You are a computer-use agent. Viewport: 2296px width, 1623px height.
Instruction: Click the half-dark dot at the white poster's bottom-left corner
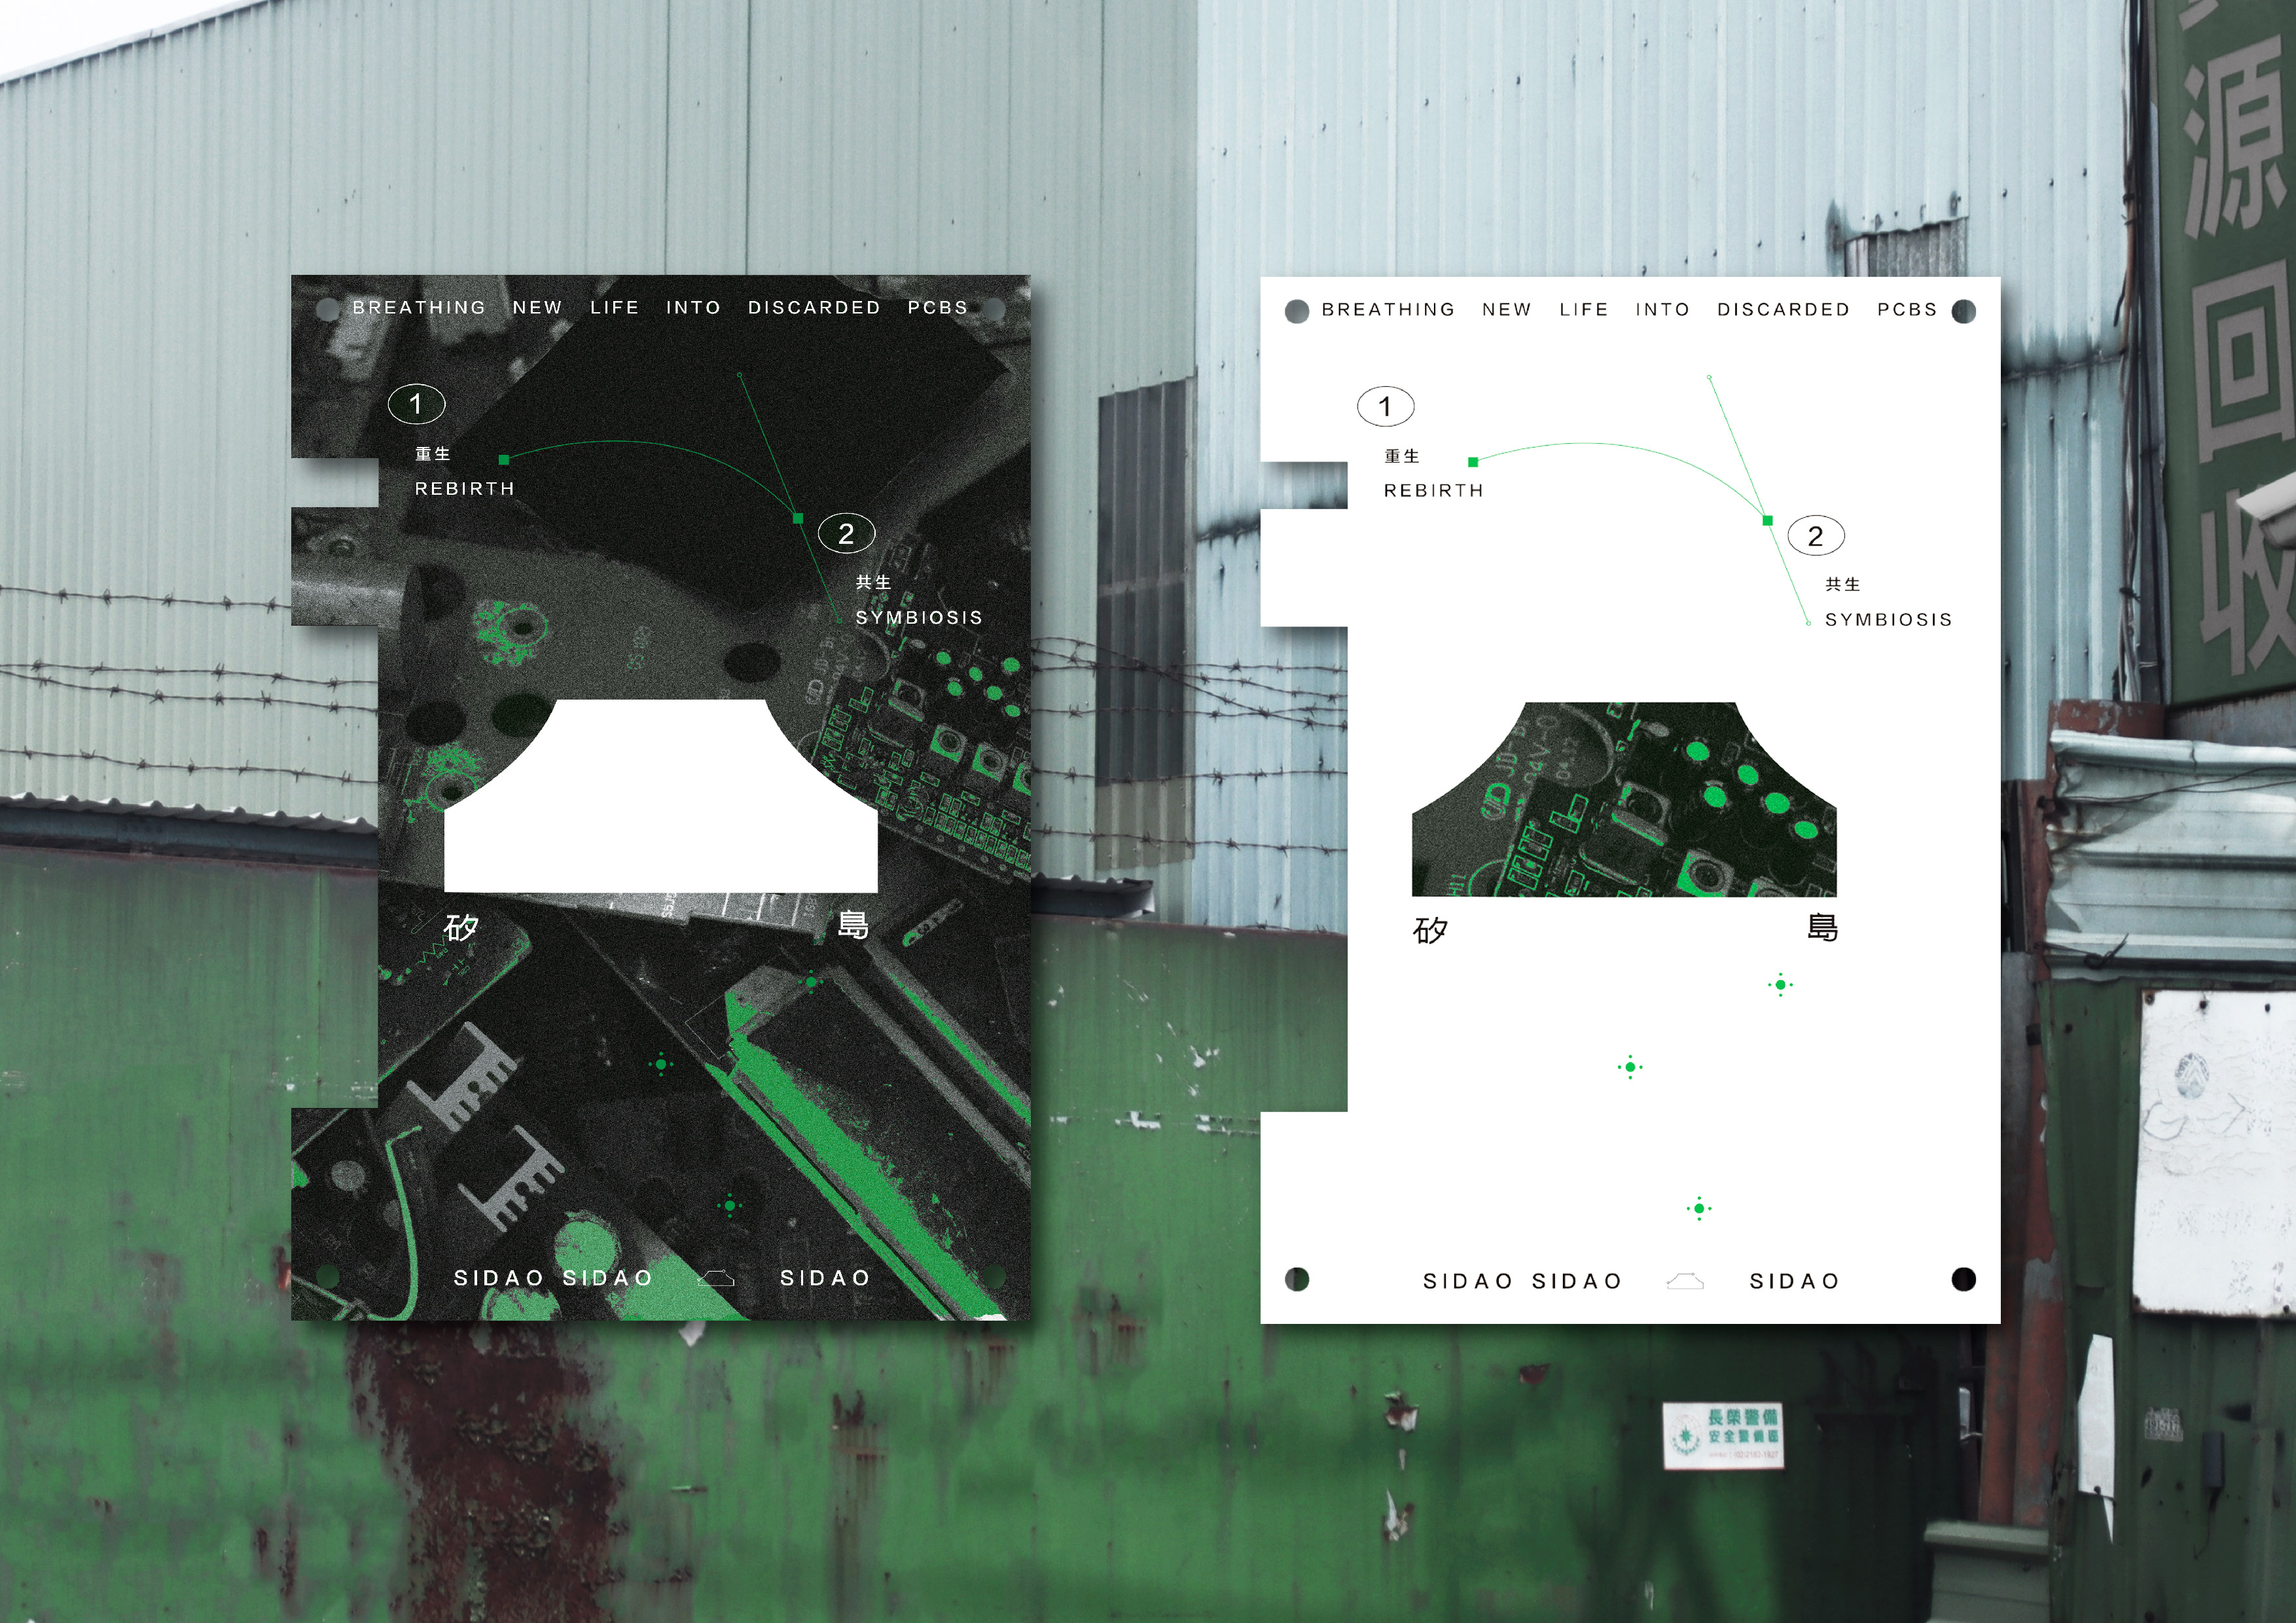point(1297,1279)
